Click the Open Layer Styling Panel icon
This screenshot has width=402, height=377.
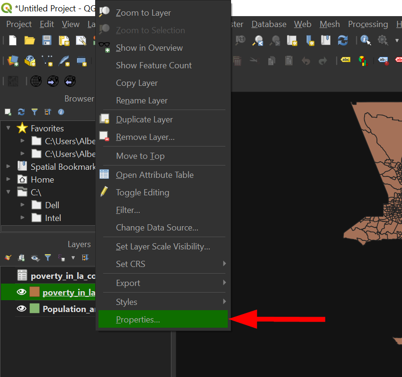(8, 257)
